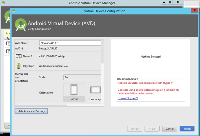
Task: Click the Next button
Action: [152, 129]
